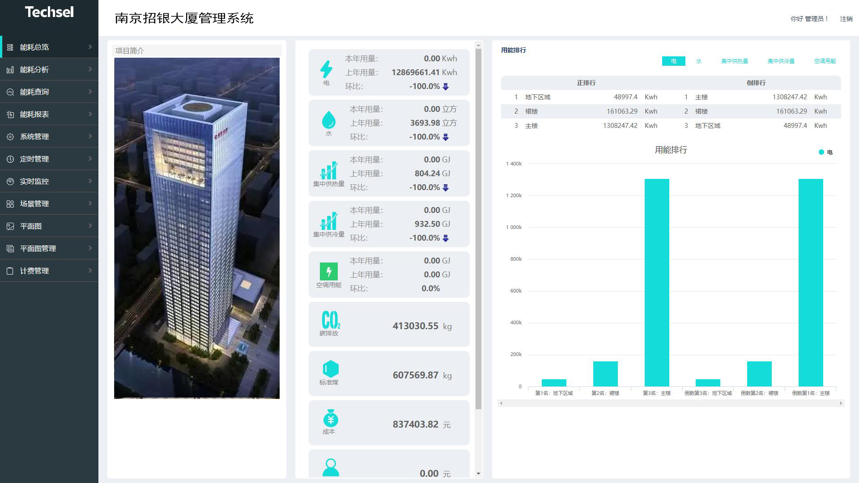Switch to the 水 ranking tab

(699, 61)
